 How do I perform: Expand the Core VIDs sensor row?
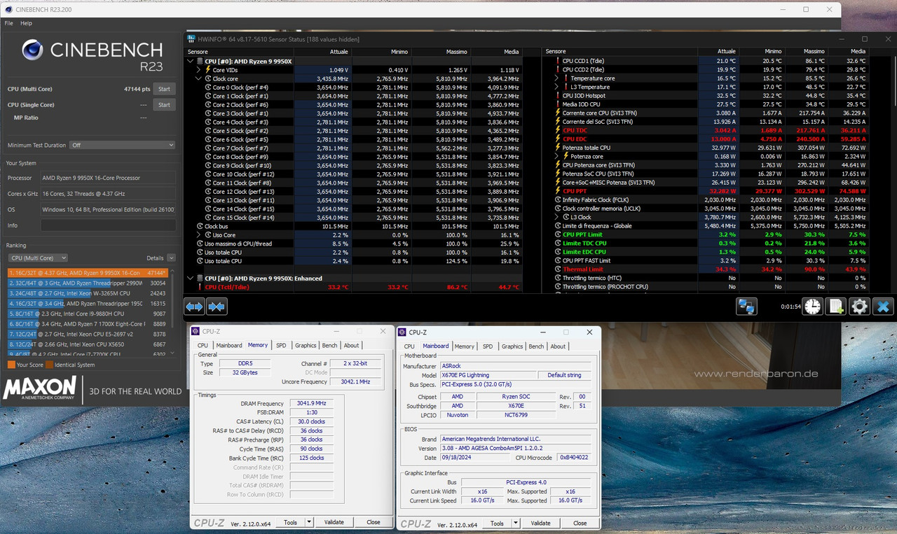pos(199,70)
